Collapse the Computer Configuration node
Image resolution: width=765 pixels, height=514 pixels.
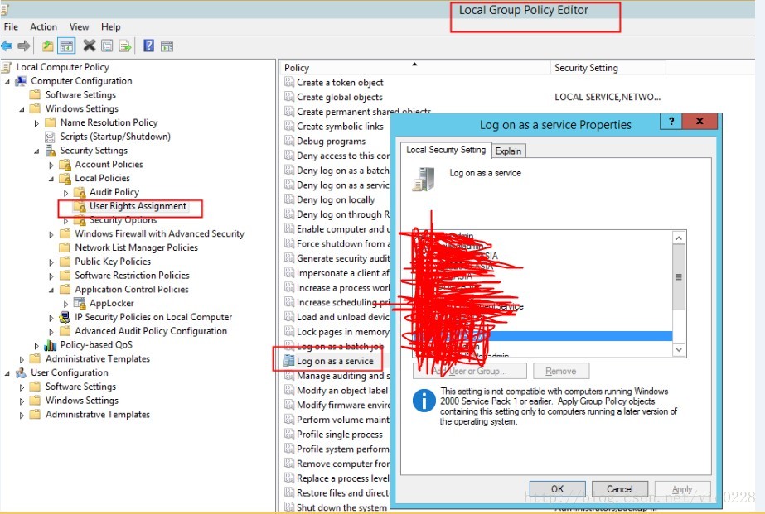pos(7,82)
